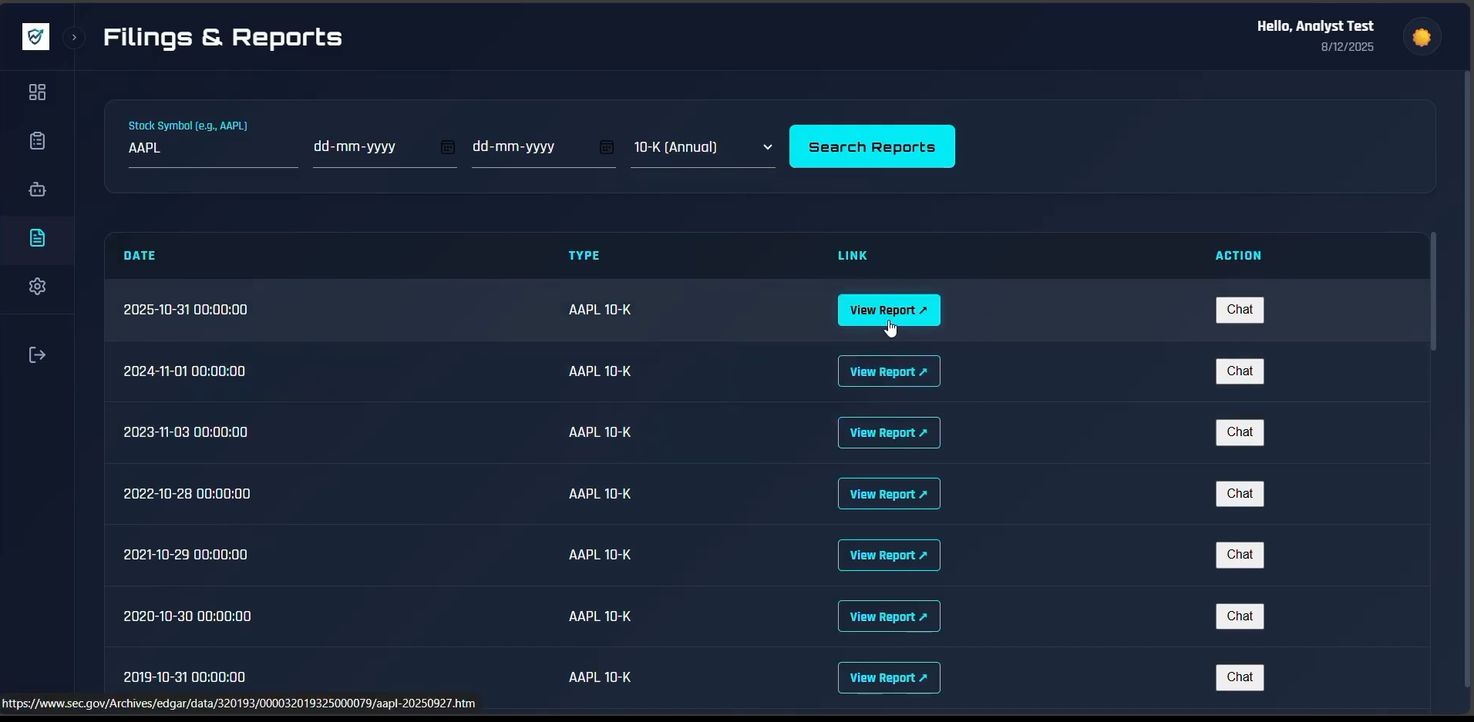Viewport: 1474px width, 722px height.
Task: Expand the sidebar with chevron arrow
Action: coord(74,37)
